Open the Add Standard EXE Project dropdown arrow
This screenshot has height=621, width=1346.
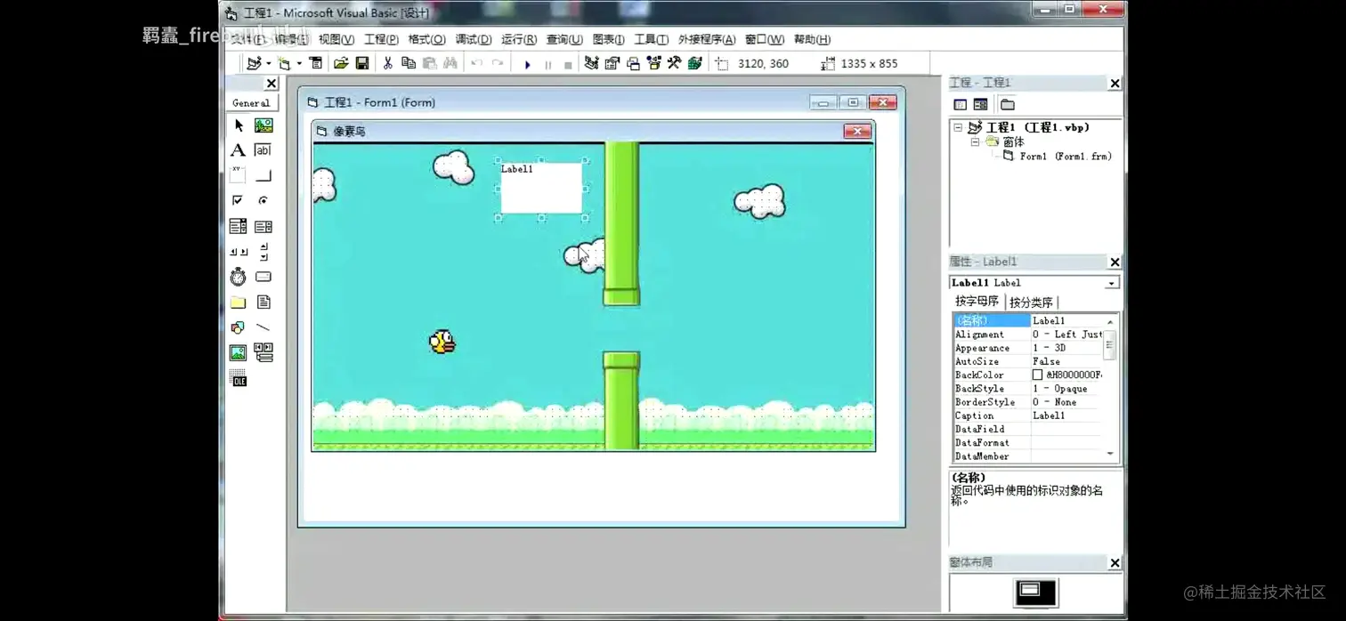pos(269,63)
